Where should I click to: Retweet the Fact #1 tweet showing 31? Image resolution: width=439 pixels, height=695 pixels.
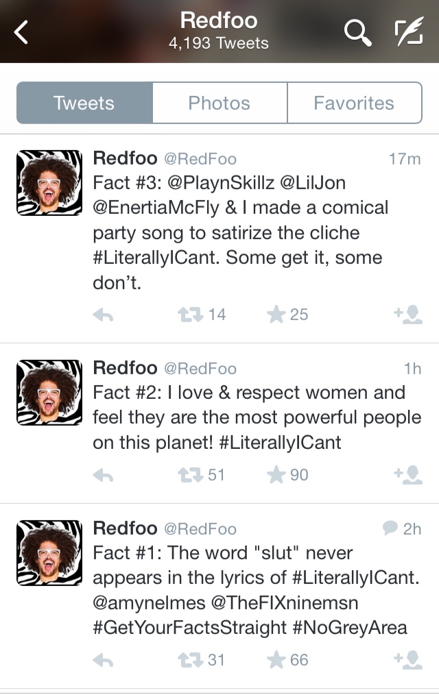[x=191, y=661]
